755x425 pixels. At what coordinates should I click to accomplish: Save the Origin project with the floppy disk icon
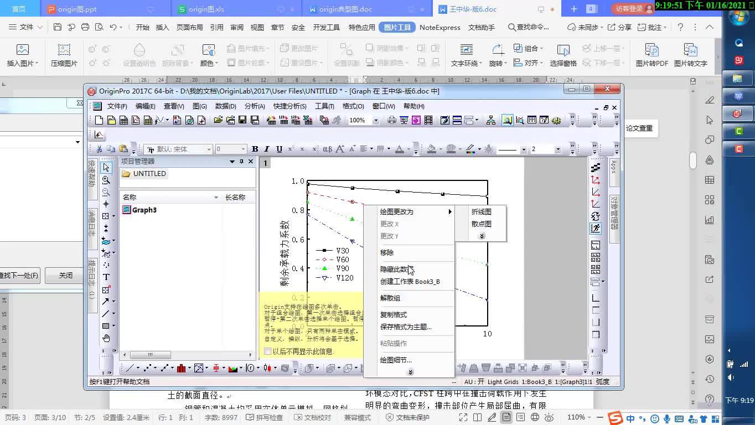tap(242, 120)
